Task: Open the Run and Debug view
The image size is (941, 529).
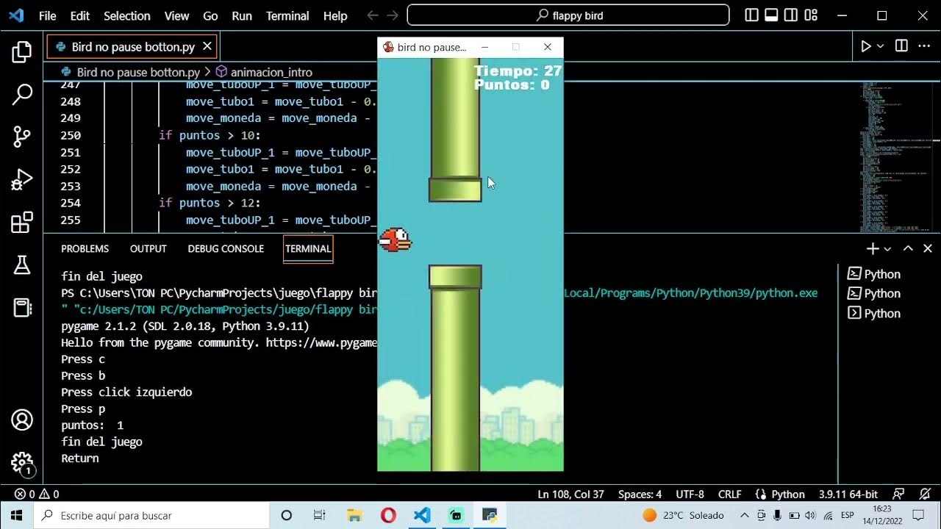Action: (x=22, y=179)
